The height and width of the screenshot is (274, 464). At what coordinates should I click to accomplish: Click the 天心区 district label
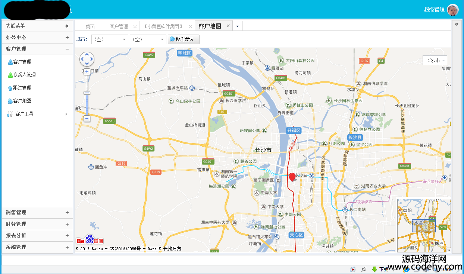pyautogui.click(x=297, y=235)
